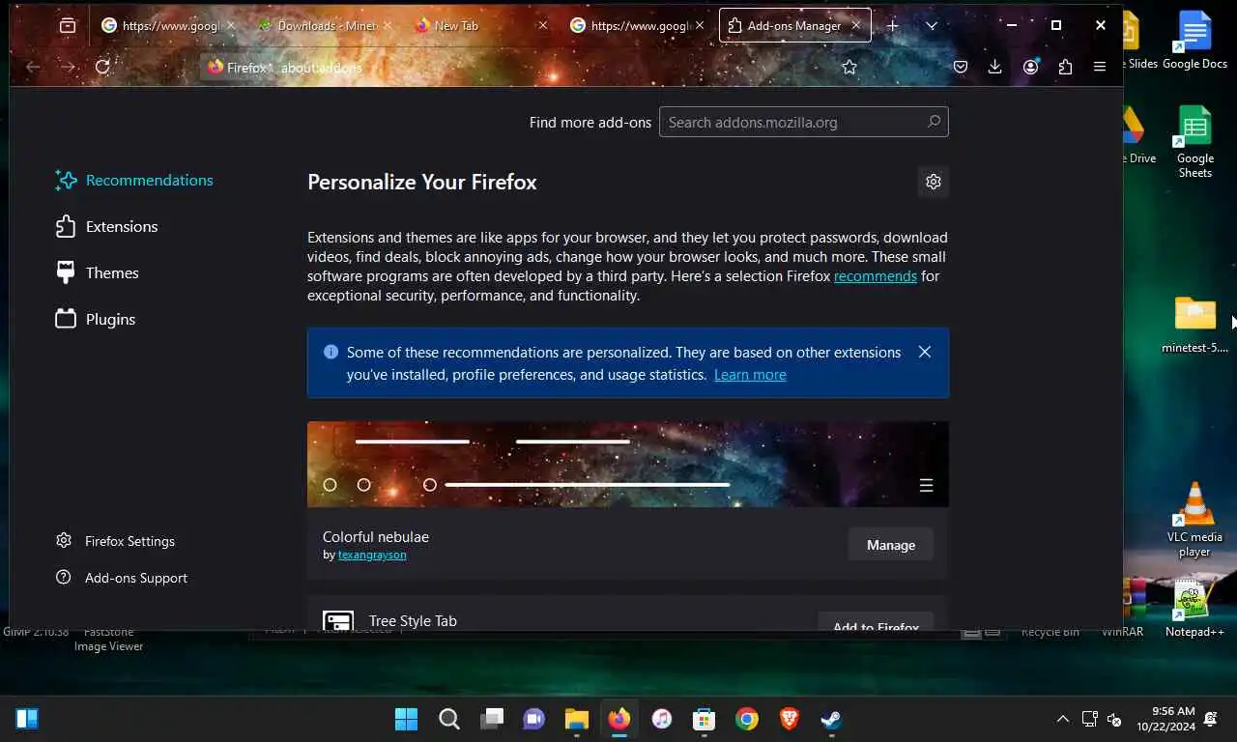List all tabs dropdown arrow
Screen dimensions: 1237x742
[x=932, y=26]
